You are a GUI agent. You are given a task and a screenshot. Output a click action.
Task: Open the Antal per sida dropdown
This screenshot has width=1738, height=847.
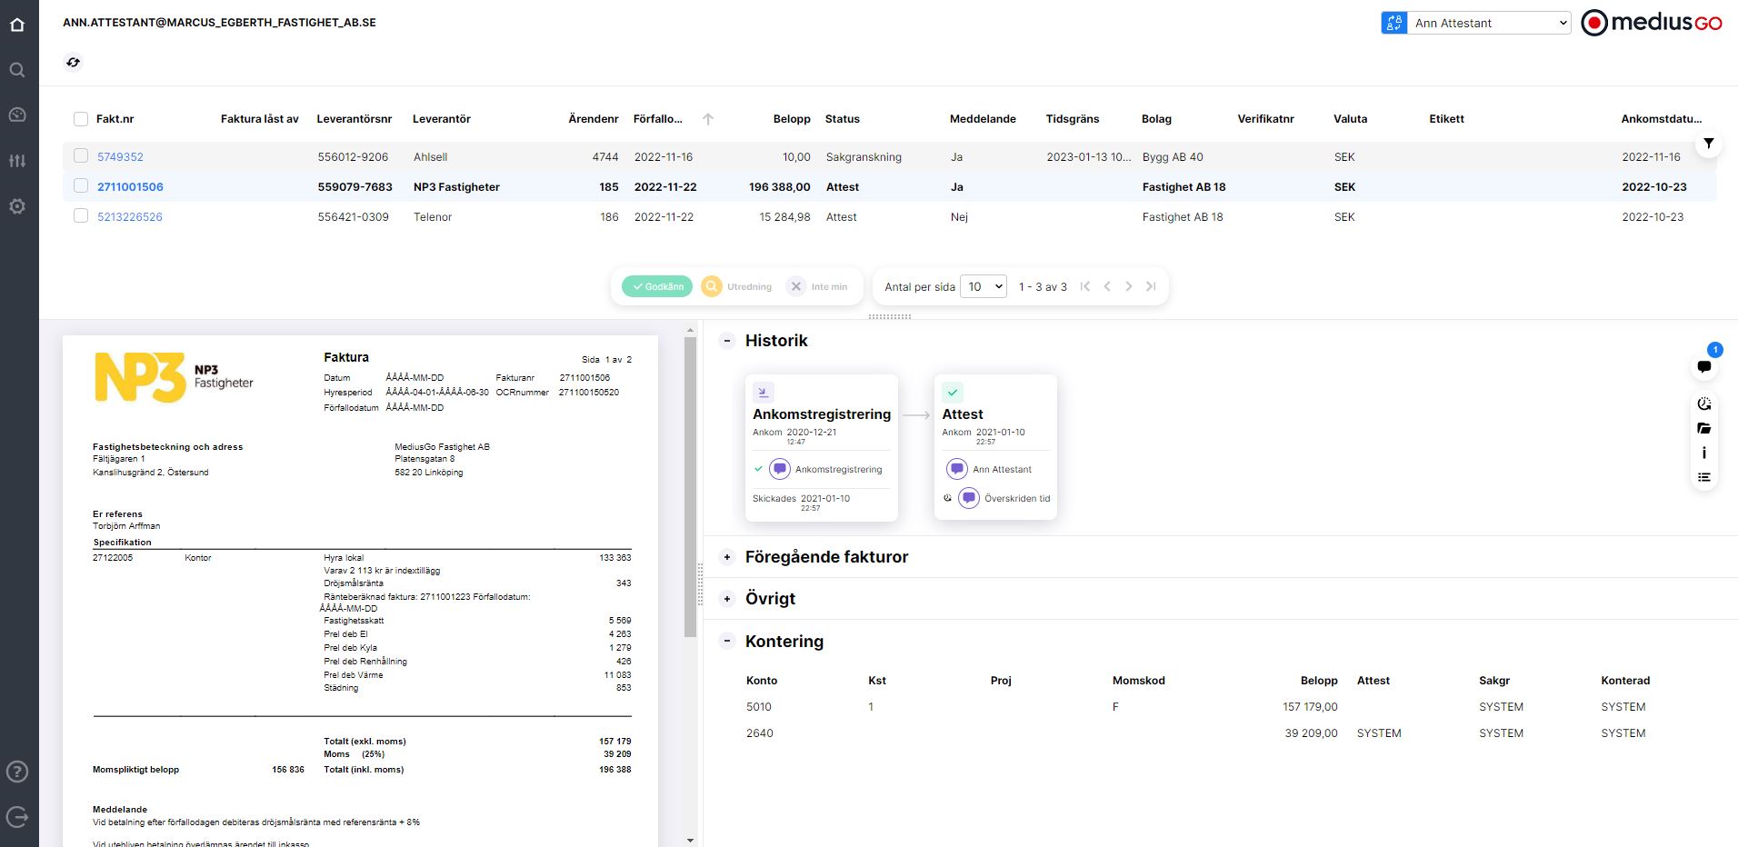pyautogui.click(x=984, y=286)
